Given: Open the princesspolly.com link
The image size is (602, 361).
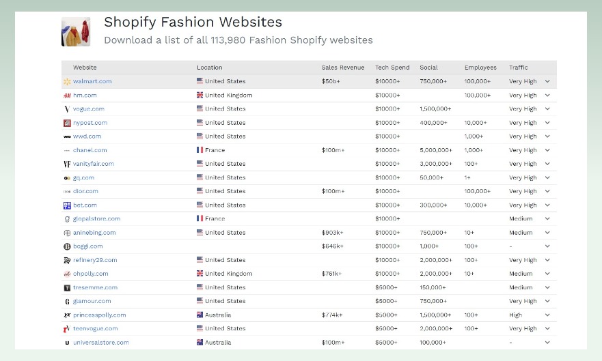Looking at the screenshot, I should pos(100,315).
